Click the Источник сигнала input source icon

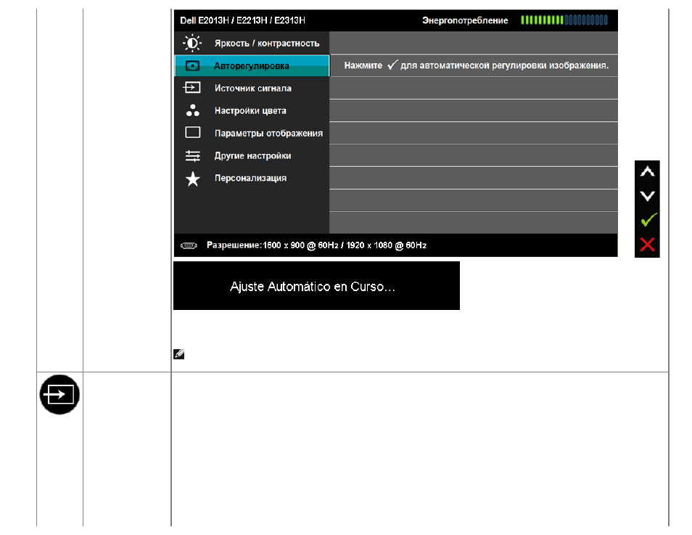click(x=192, y=88)
